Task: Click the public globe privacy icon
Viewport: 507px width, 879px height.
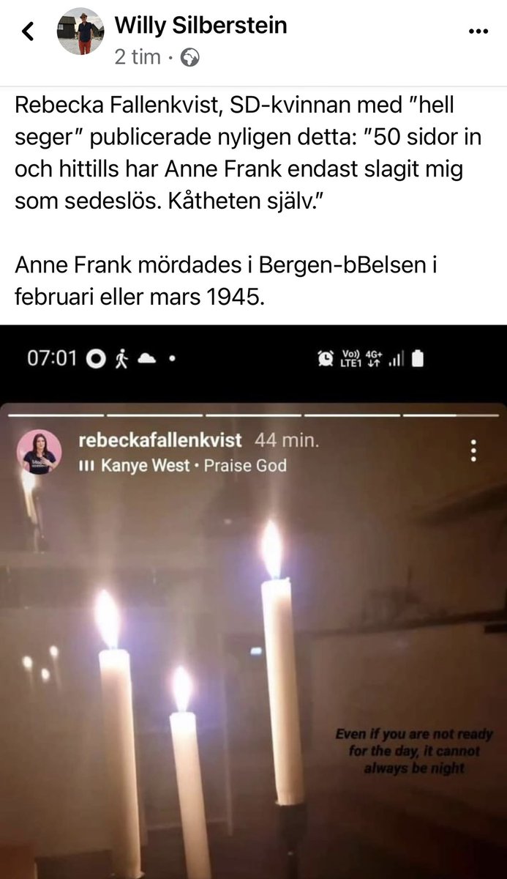Action: coord(190,58)
